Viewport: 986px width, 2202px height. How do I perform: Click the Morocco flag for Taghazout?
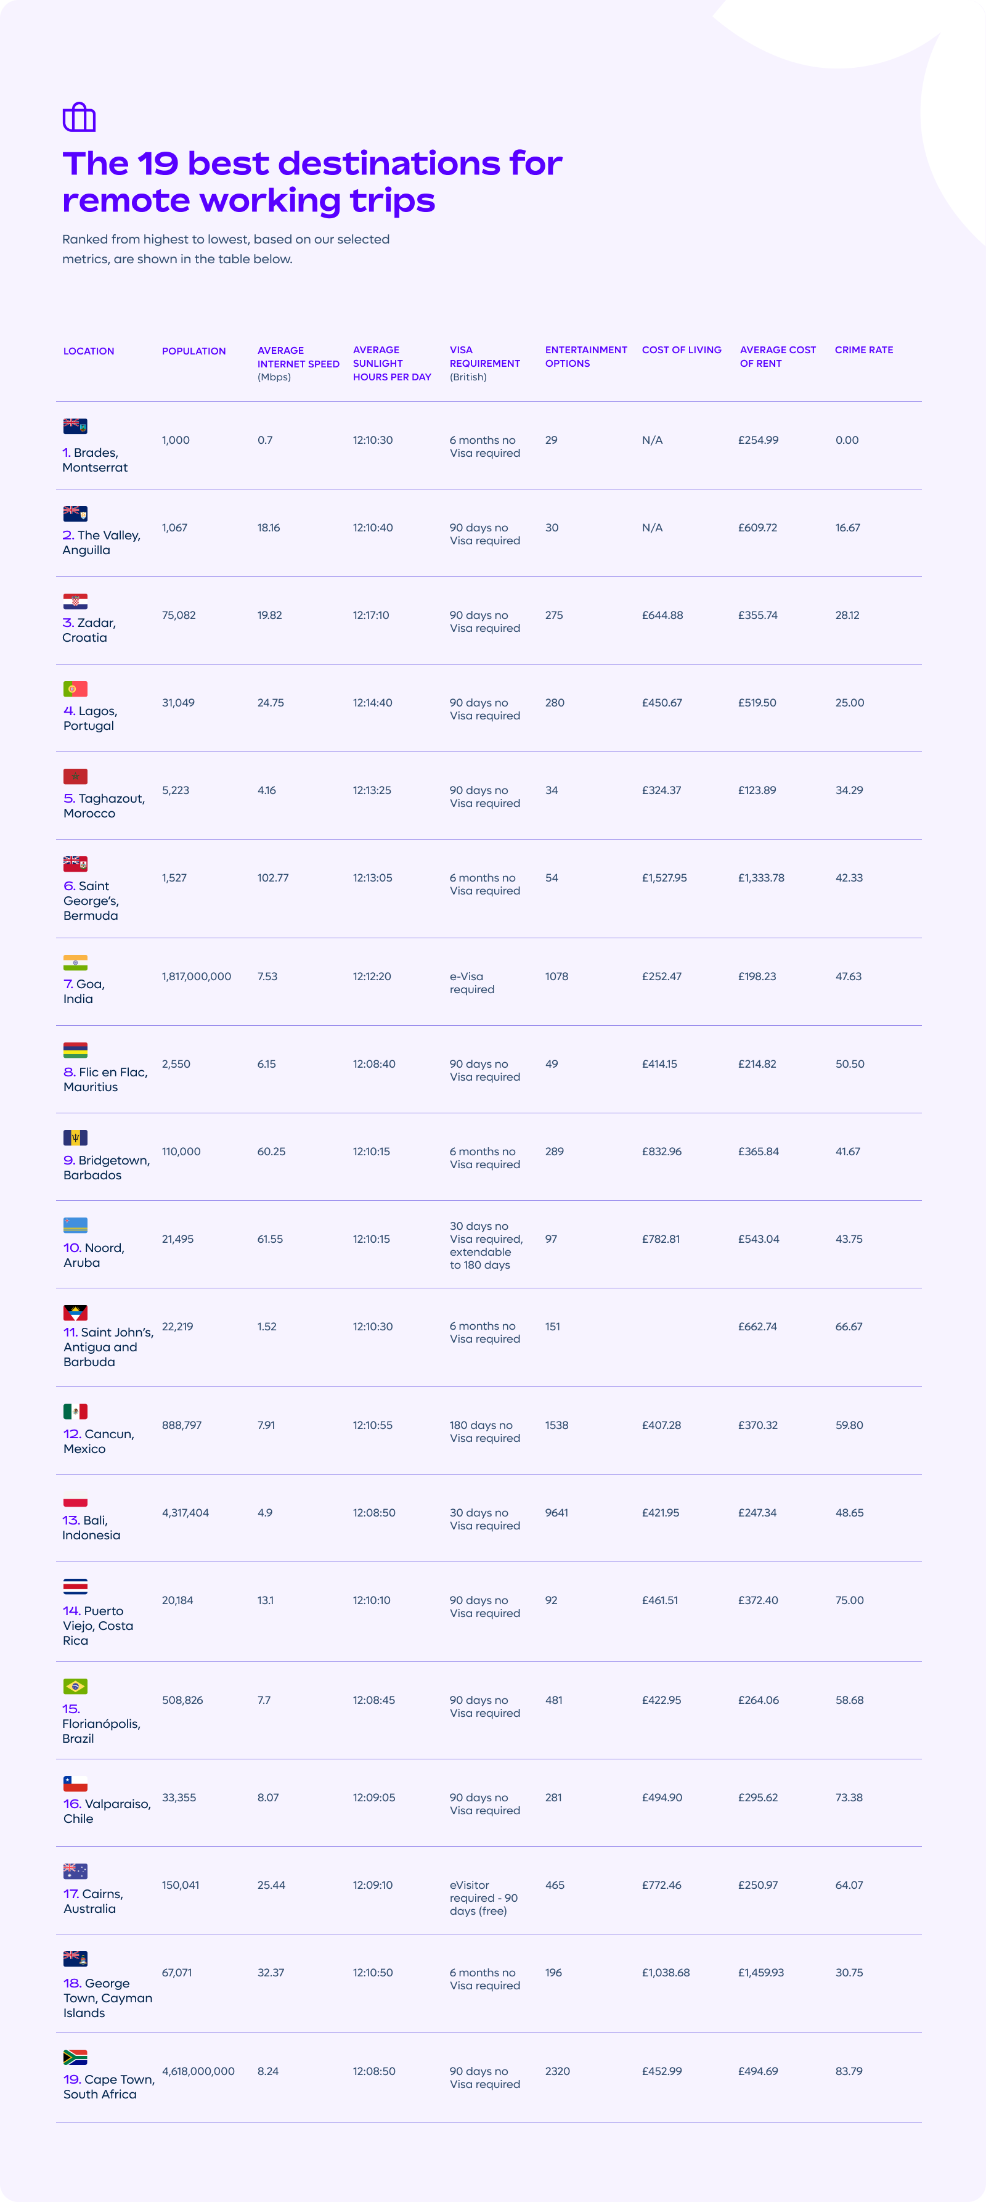[75, 776]
